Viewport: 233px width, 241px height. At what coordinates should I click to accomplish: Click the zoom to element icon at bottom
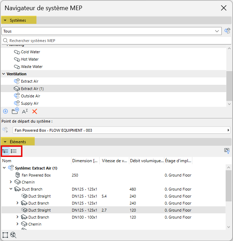point(13,235)
